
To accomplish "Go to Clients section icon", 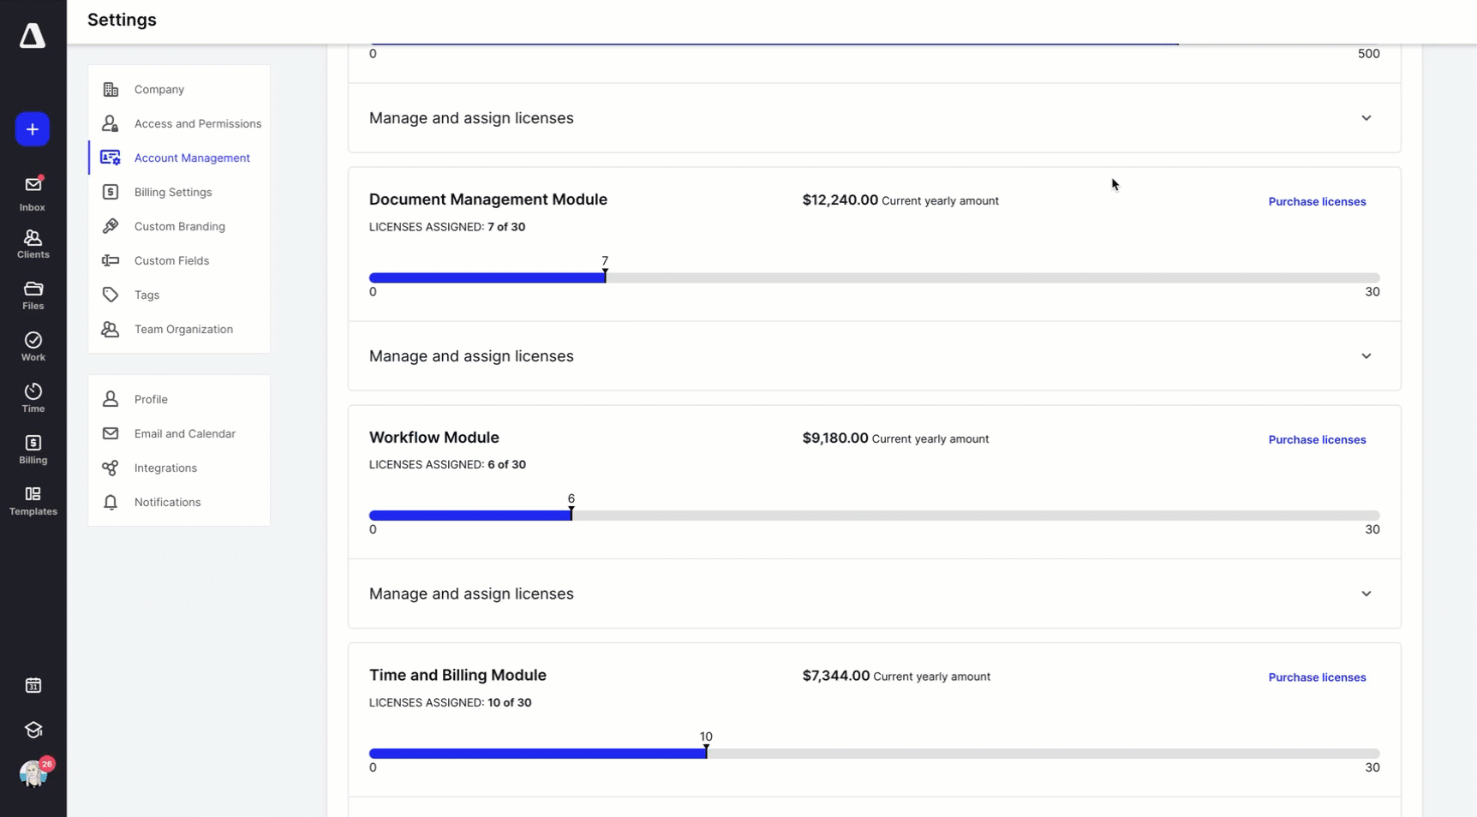I will click(33, 244).
